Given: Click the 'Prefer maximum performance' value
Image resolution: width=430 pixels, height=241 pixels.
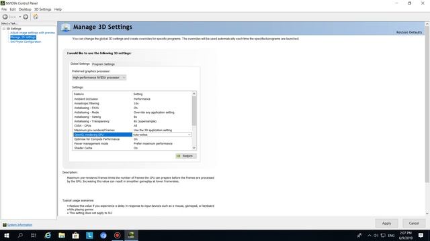Looking at the screenshot, I should (x=153, y=143).
